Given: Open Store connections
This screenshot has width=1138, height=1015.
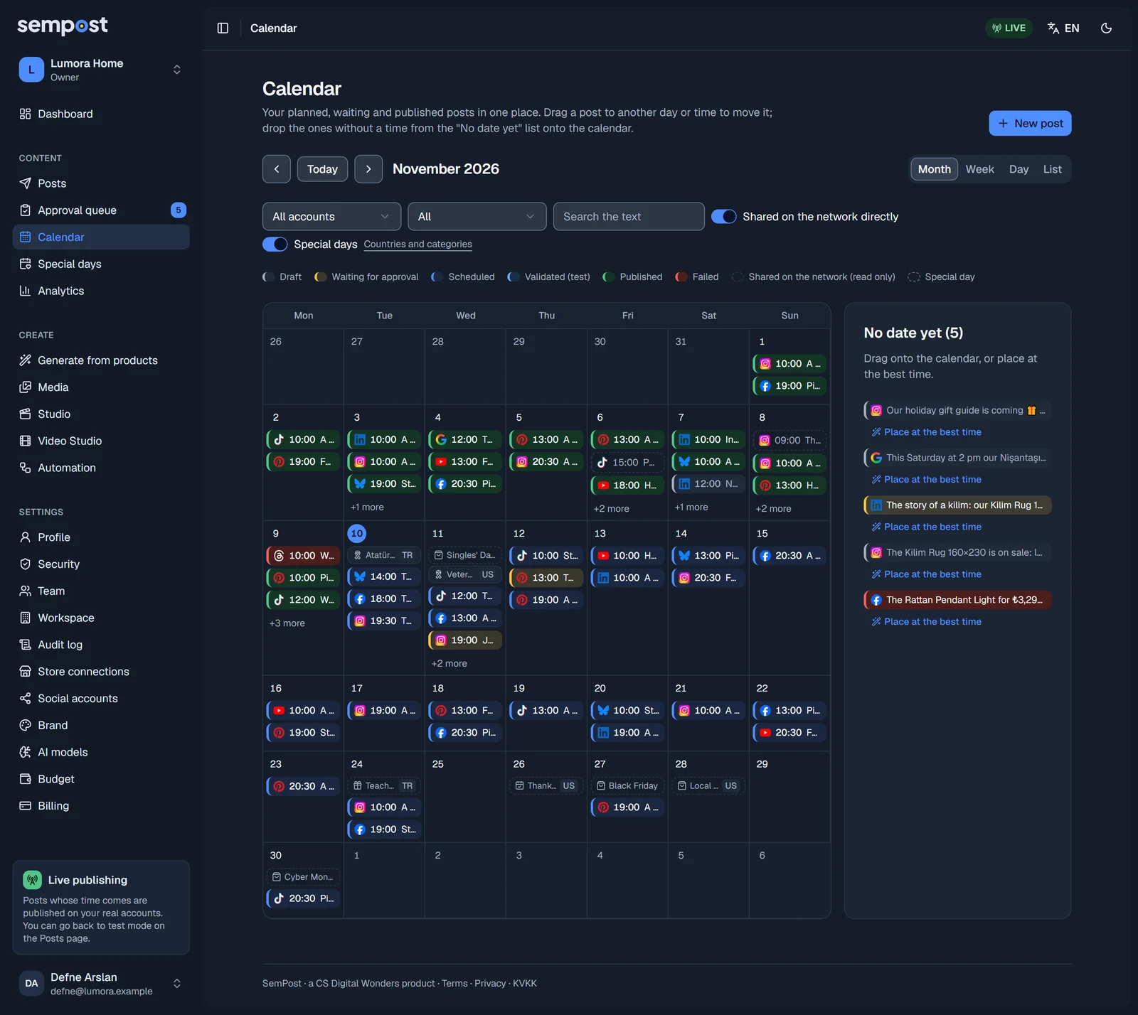Looking at the screenshot, I should point(101,672).
